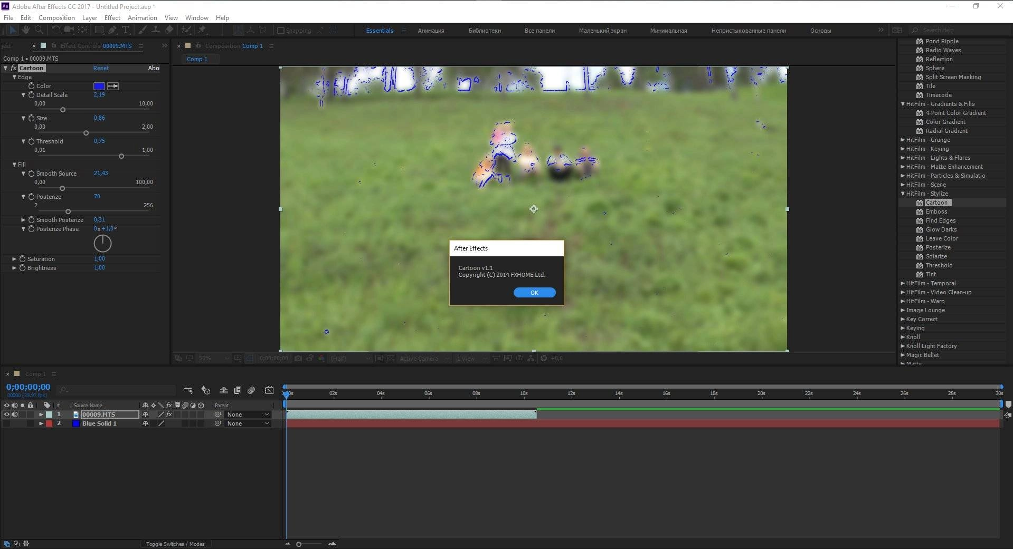Select the Pen tool
Image resolution: width=1013 pixels, height=549 pixels.
tap(112, 30)
